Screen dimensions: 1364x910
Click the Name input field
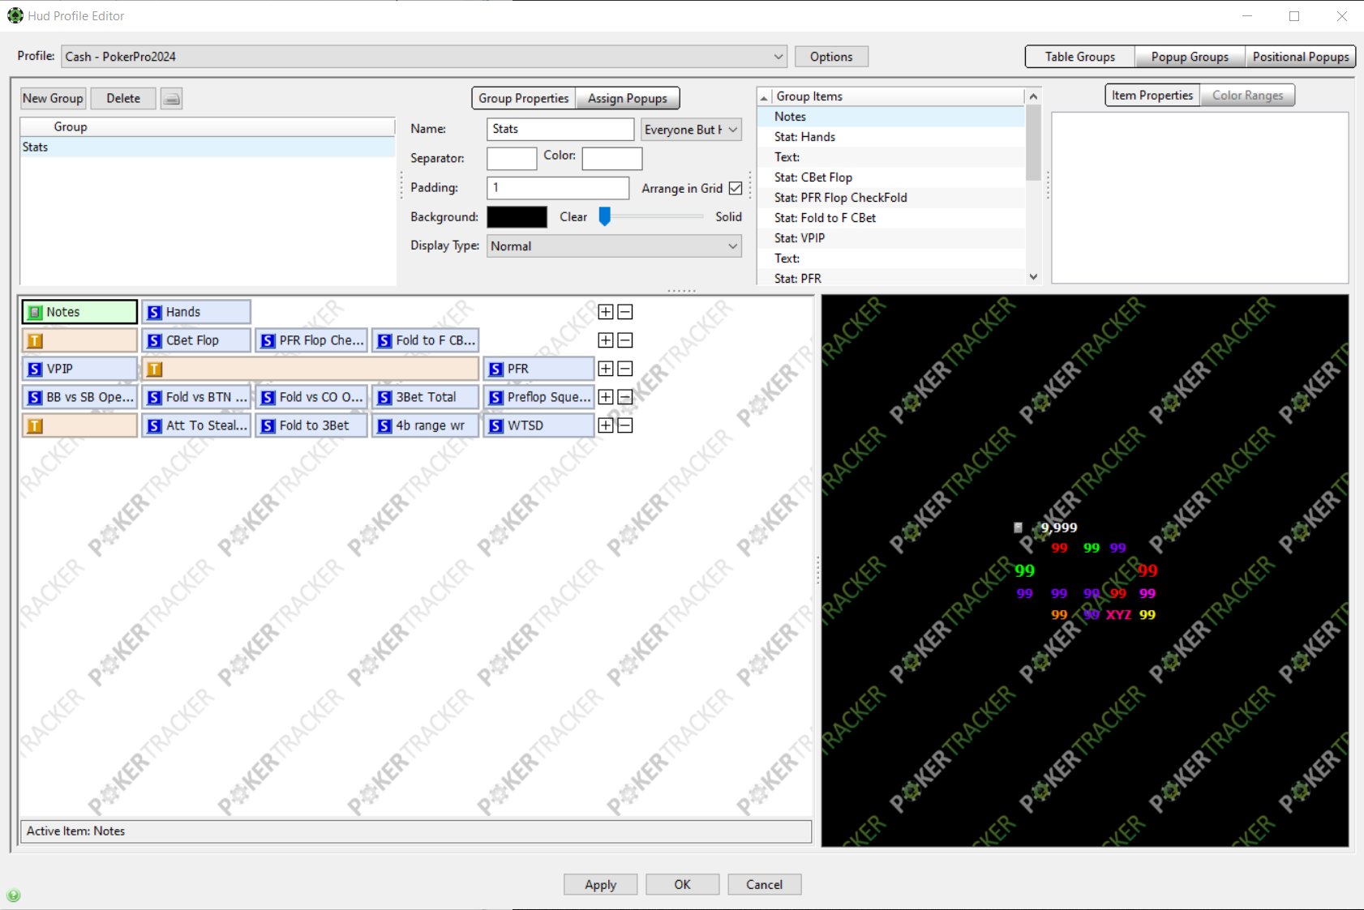pos(560,130)
